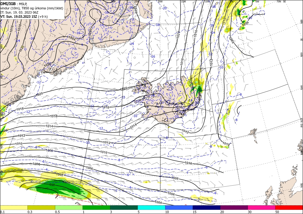The image size is (303, 214).
Task: Click the legend value label 0.3
Action: 30,212
